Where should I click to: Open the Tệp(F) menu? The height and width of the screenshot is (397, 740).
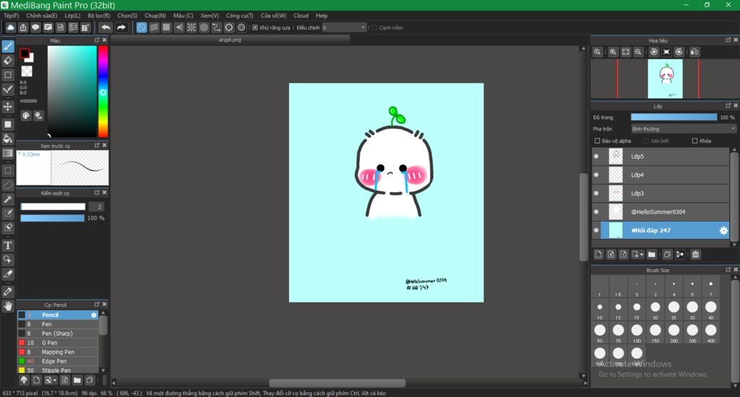(12, 16)
